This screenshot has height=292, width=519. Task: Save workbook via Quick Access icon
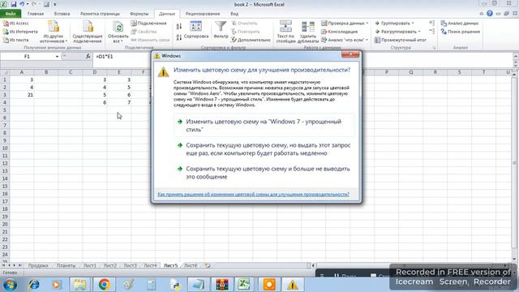14,4
